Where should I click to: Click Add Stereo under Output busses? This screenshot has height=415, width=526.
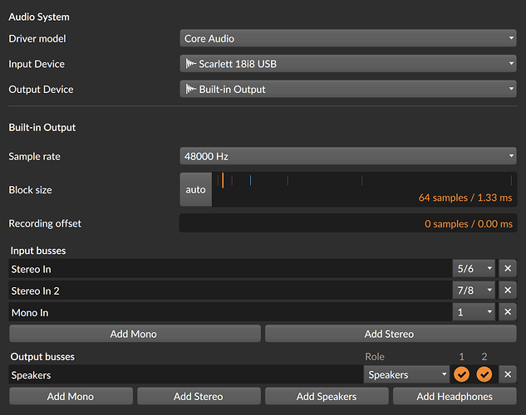[199, 396]
